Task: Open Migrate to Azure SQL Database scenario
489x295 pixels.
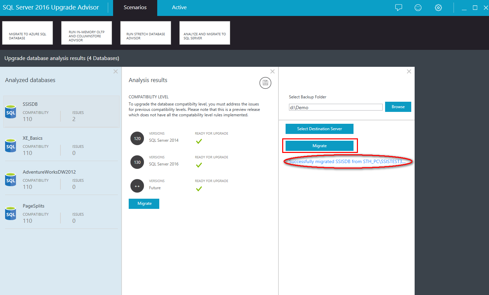Action: coord(28,33)
